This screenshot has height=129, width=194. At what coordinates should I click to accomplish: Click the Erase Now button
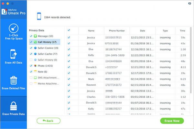click(x=172, y=121)
